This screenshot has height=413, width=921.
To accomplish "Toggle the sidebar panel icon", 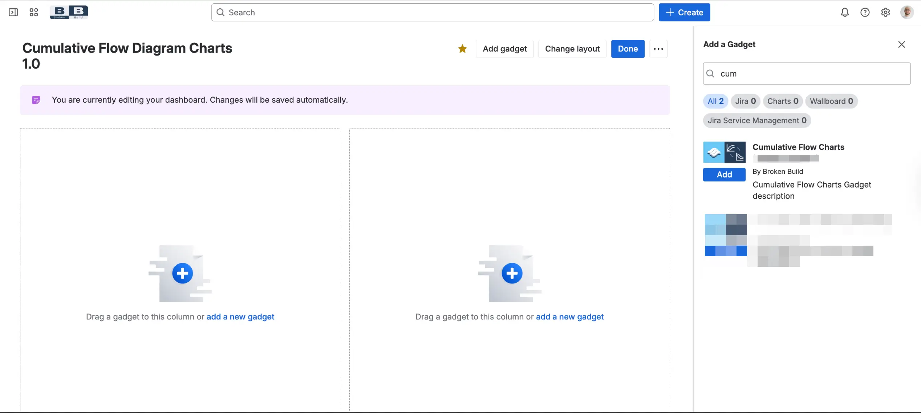I will pyautogui.click(x=13, y=12).
